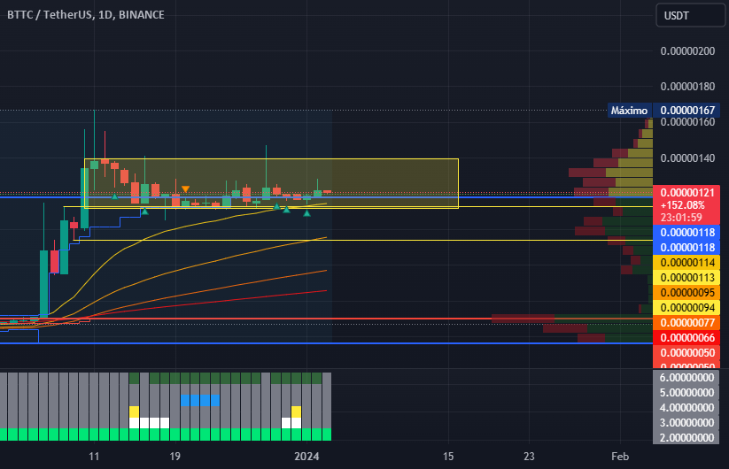Viewport: 729px width, 469px height.
Task: Click the orange down-pointing triangle signal marker
Action: point(185,189)
